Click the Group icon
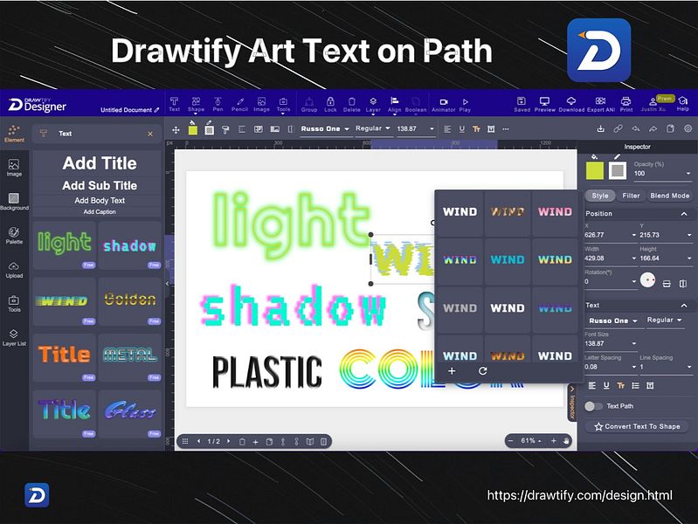The height and width of the screenshot is (524, 698). pos(309,105)
